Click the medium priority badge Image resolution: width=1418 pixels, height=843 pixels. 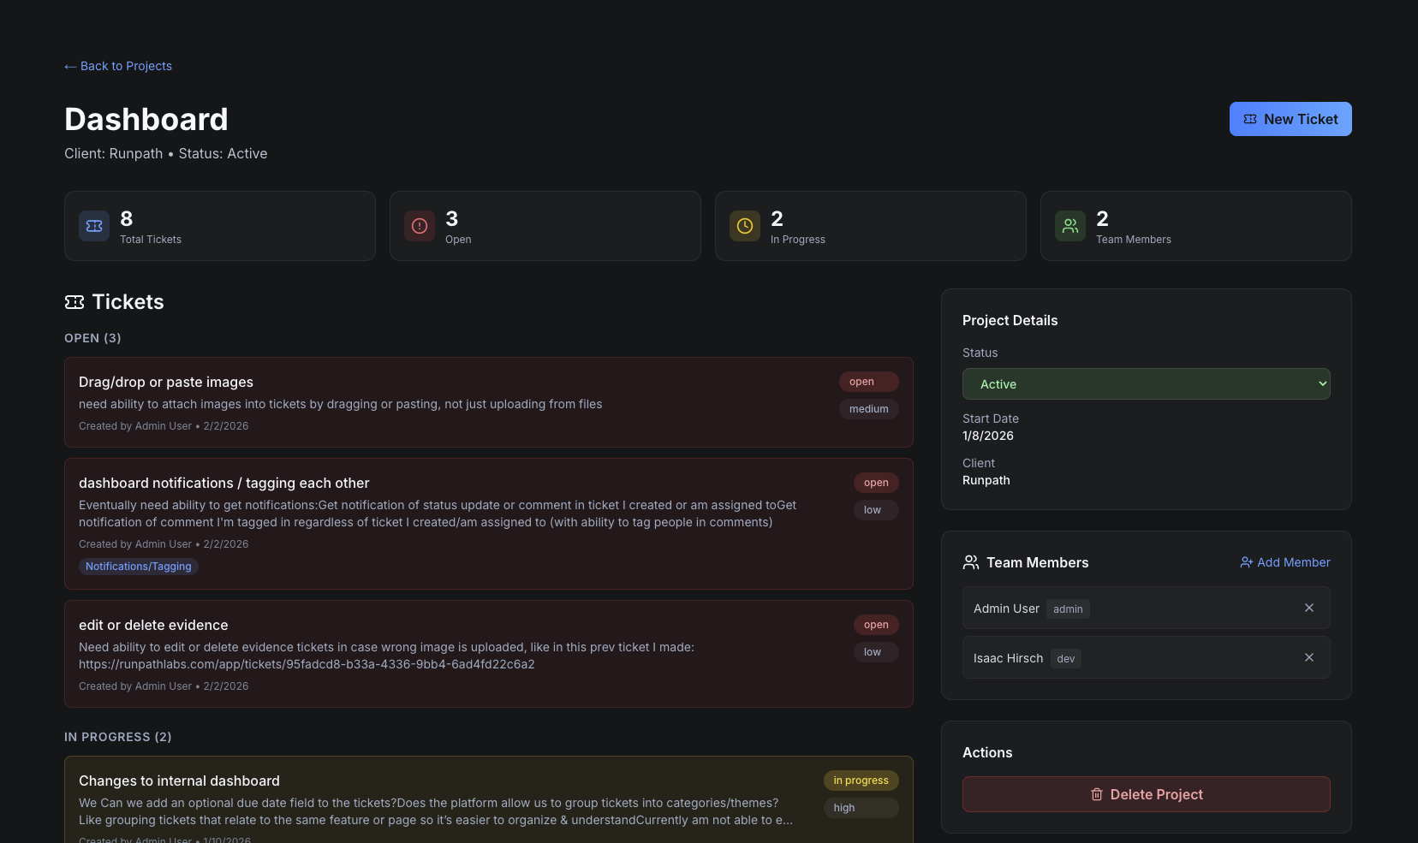click(869, 409)
